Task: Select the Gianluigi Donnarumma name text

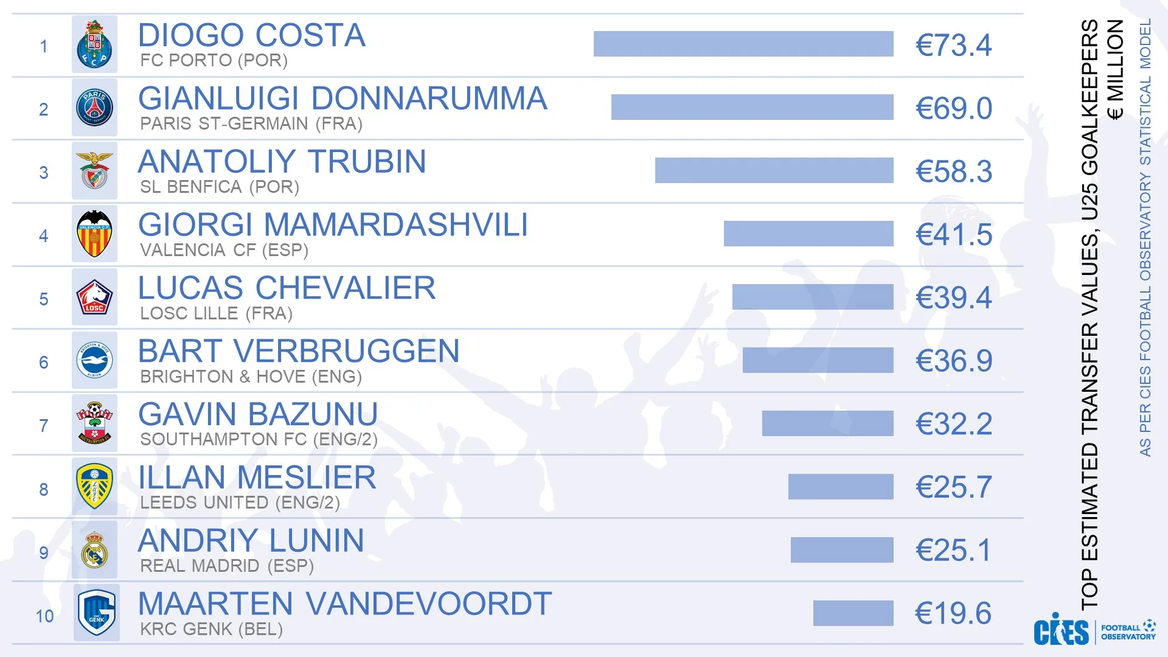Action: [x=342, y=99]
